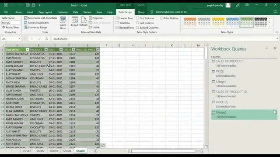This screenshot has width=280, height=157.
Task: Toggle Filter Button checkbox
Action: pos(162,18)
